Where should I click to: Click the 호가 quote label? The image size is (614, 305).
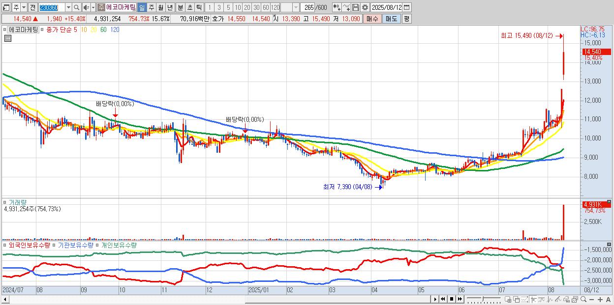pyautogui.click(x=218, y=19)
